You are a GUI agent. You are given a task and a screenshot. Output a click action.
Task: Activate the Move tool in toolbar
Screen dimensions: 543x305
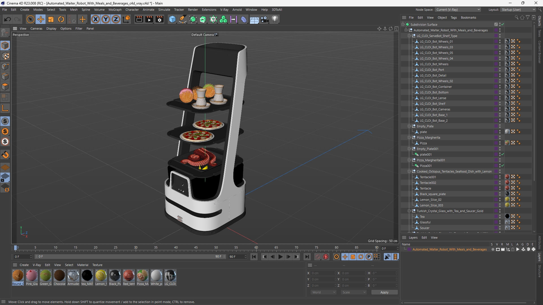[x=40, y=19]
